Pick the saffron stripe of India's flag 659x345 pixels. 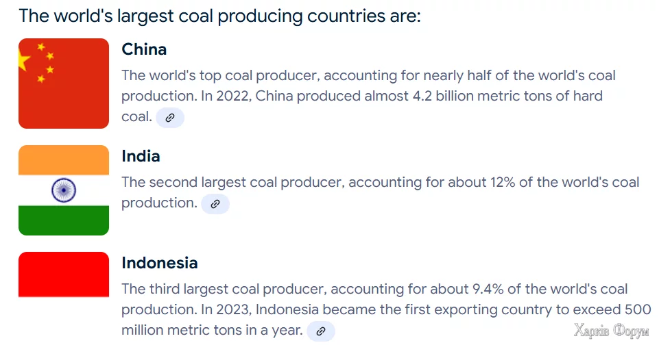pyautogui.click(x=64, y=159)
